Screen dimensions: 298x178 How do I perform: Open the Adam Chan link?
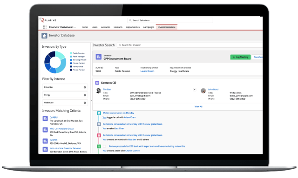[129, 117]
